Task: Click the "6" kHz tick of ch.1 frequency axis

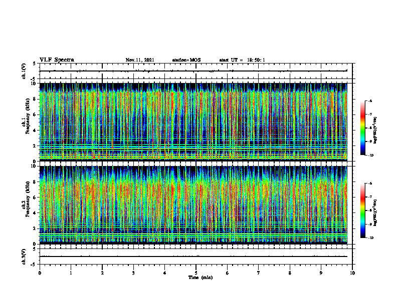Action: [35, 114]
